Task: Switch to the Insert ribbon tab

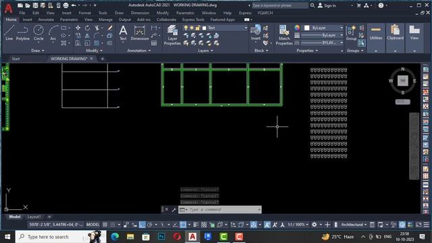Action: coord(27,20)
